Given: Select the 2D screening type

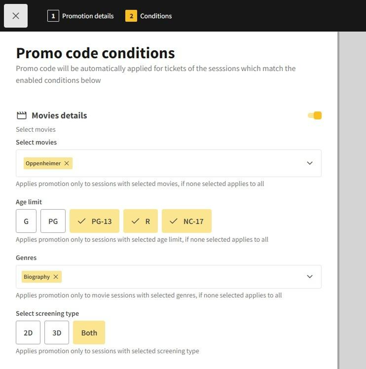Looking at the screenshot, I should [x=28, y=333].
